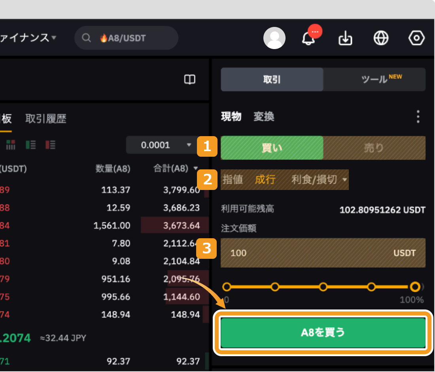Set slider to the 50% point
435x372 pixels.
point(323,287)
